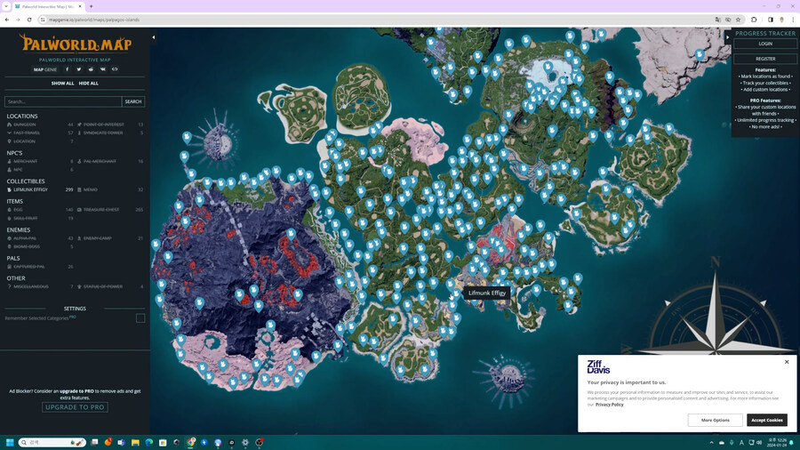Image resolution: width=800 pixels, height=450 pixels.
Task: Bookmark this page with star icon
Action: click(x=738, y=20)
